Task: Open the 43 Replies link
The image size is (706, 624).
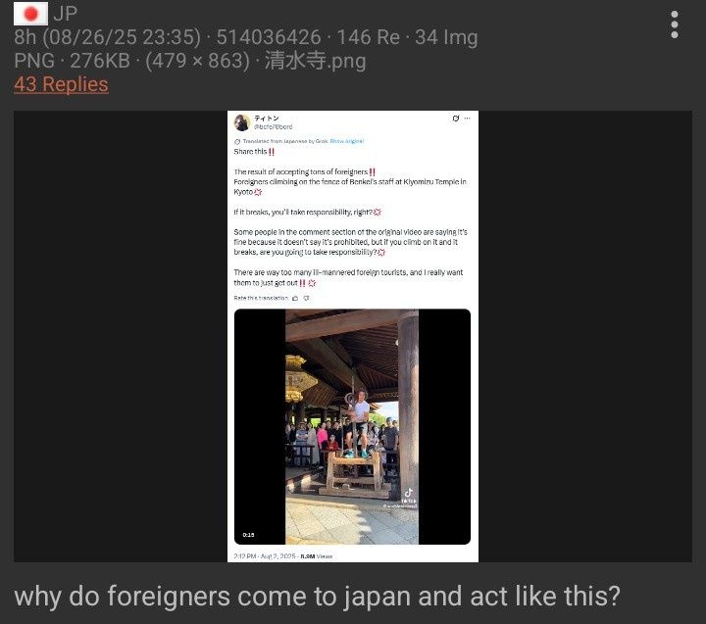Action: tap(61, 84)
